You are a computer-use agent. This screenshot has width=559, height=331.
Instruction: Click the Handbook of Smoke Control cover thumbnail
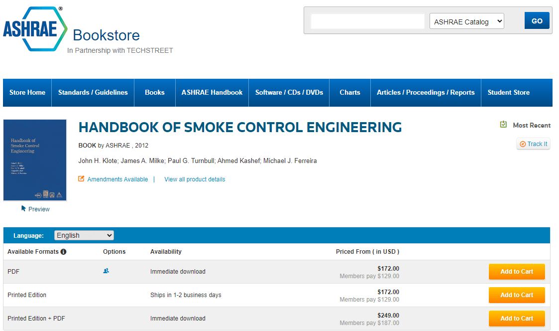coord(34,160)
